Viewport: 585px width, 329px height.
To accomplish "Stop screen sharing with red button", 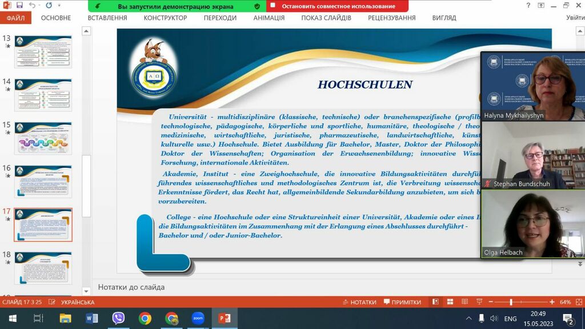I will [x=337, y=6].
